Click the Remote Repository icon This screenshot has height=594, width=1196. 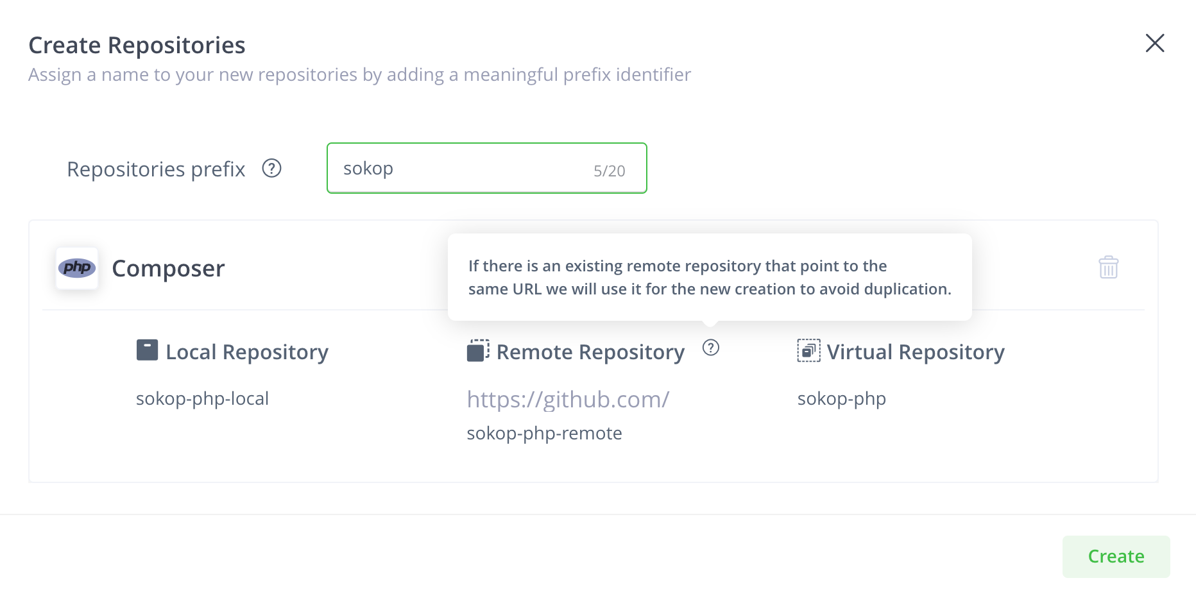tap(478, 351)
